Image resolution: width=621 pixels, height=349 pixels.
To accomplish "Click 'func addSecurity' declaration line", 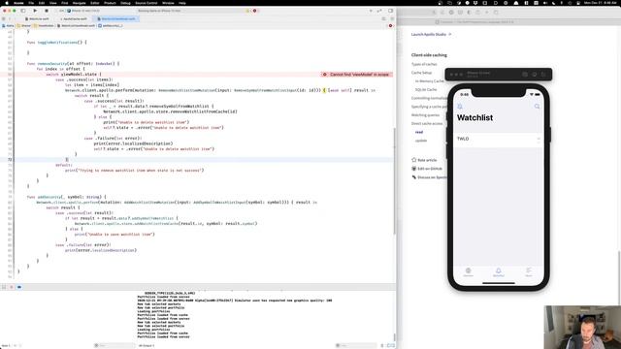I will point(67,197).
